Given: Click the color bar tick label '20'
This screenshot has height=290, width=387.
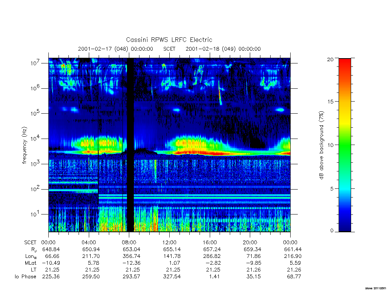Looking at the screenshot, I should click(x=330, y=59).
